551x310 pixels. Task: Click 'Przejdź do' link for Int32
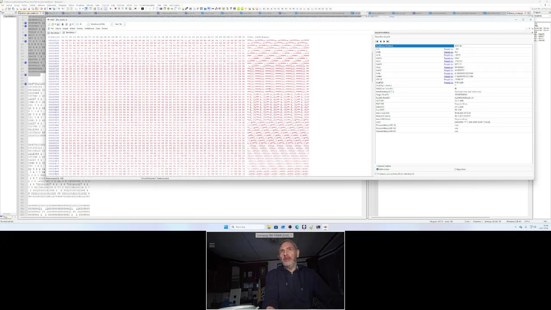click(449, 67)
